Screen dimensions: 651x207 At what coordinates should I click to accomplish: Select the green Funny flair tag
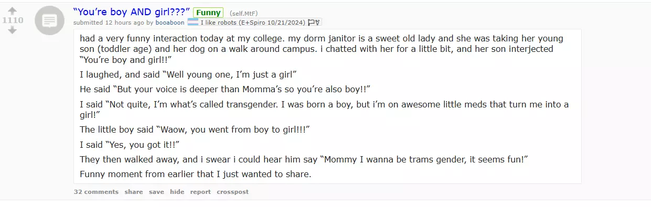click(208, 13)
